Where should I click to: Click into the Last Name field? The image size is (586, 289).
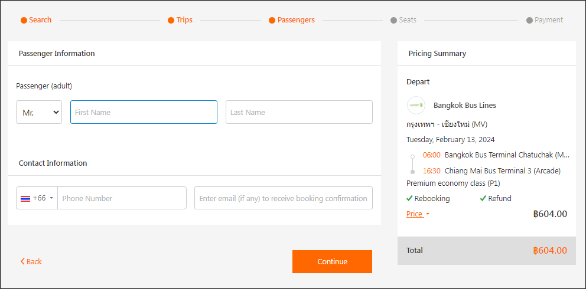299,112
